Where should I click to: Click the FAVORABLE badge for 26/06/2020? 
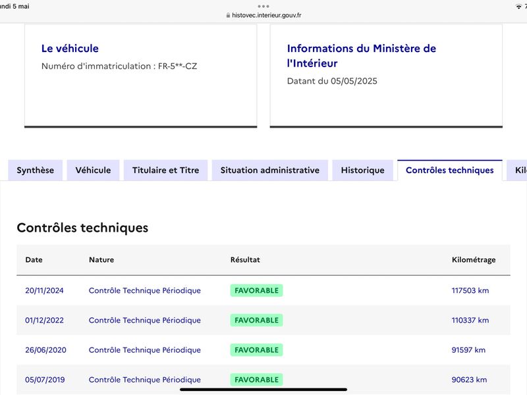coord(256,350)
